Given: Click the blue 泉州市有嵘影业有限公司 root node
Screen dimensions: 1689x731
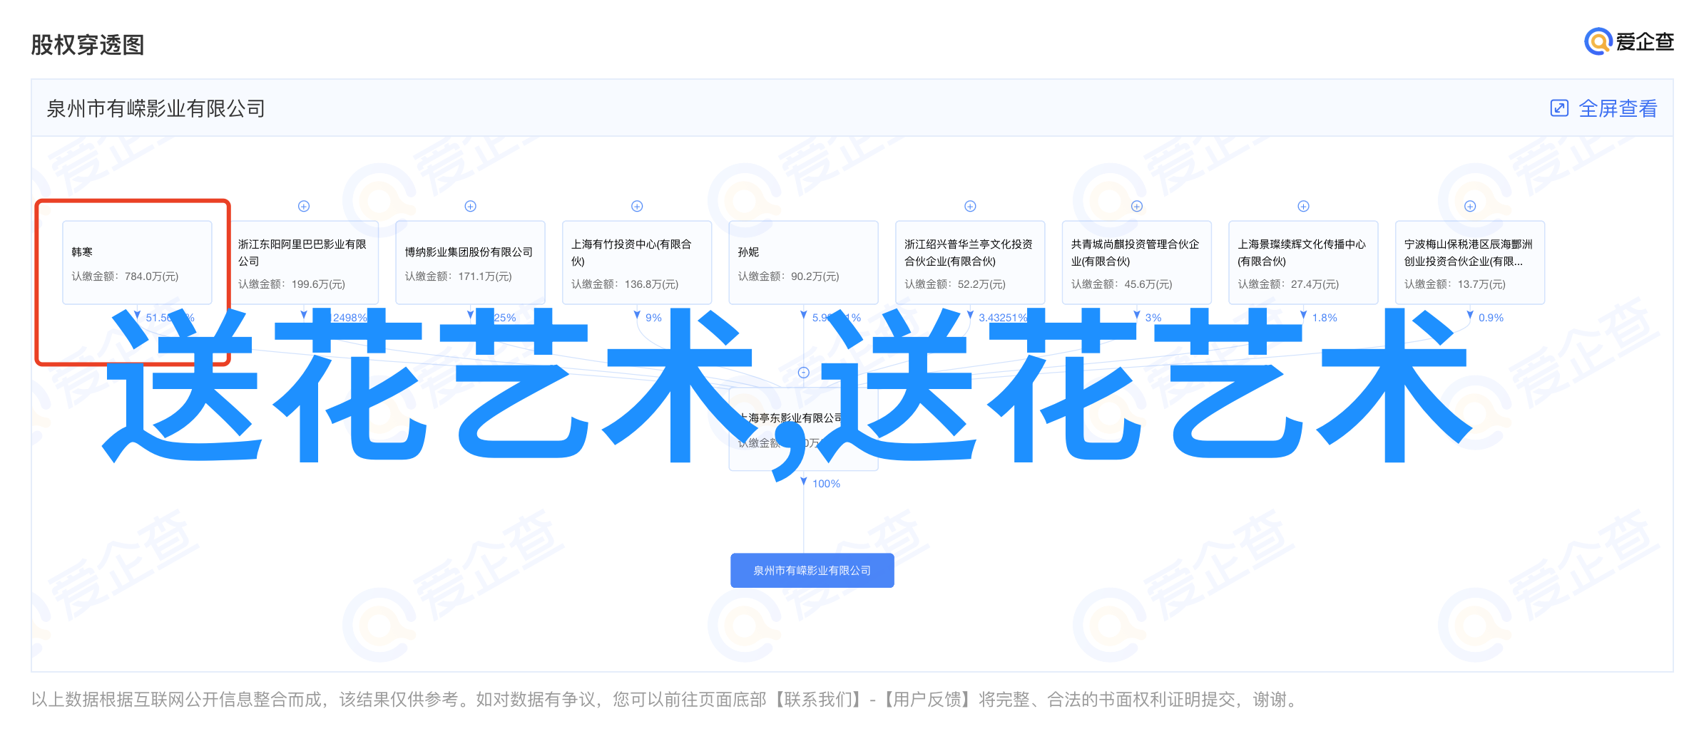Looking at the screenshot, I should [x=812, y=571].
